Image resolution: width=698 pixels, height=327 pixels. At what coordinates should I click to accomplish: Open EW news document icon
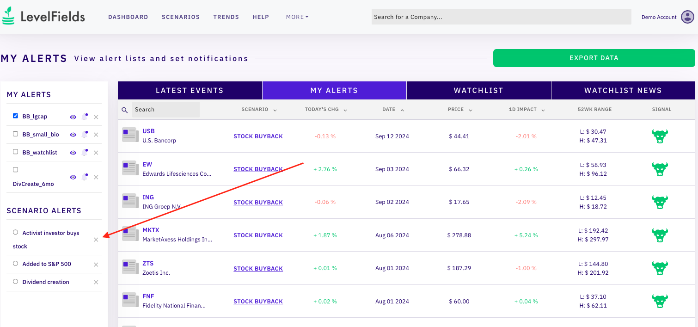coord(130,168)
